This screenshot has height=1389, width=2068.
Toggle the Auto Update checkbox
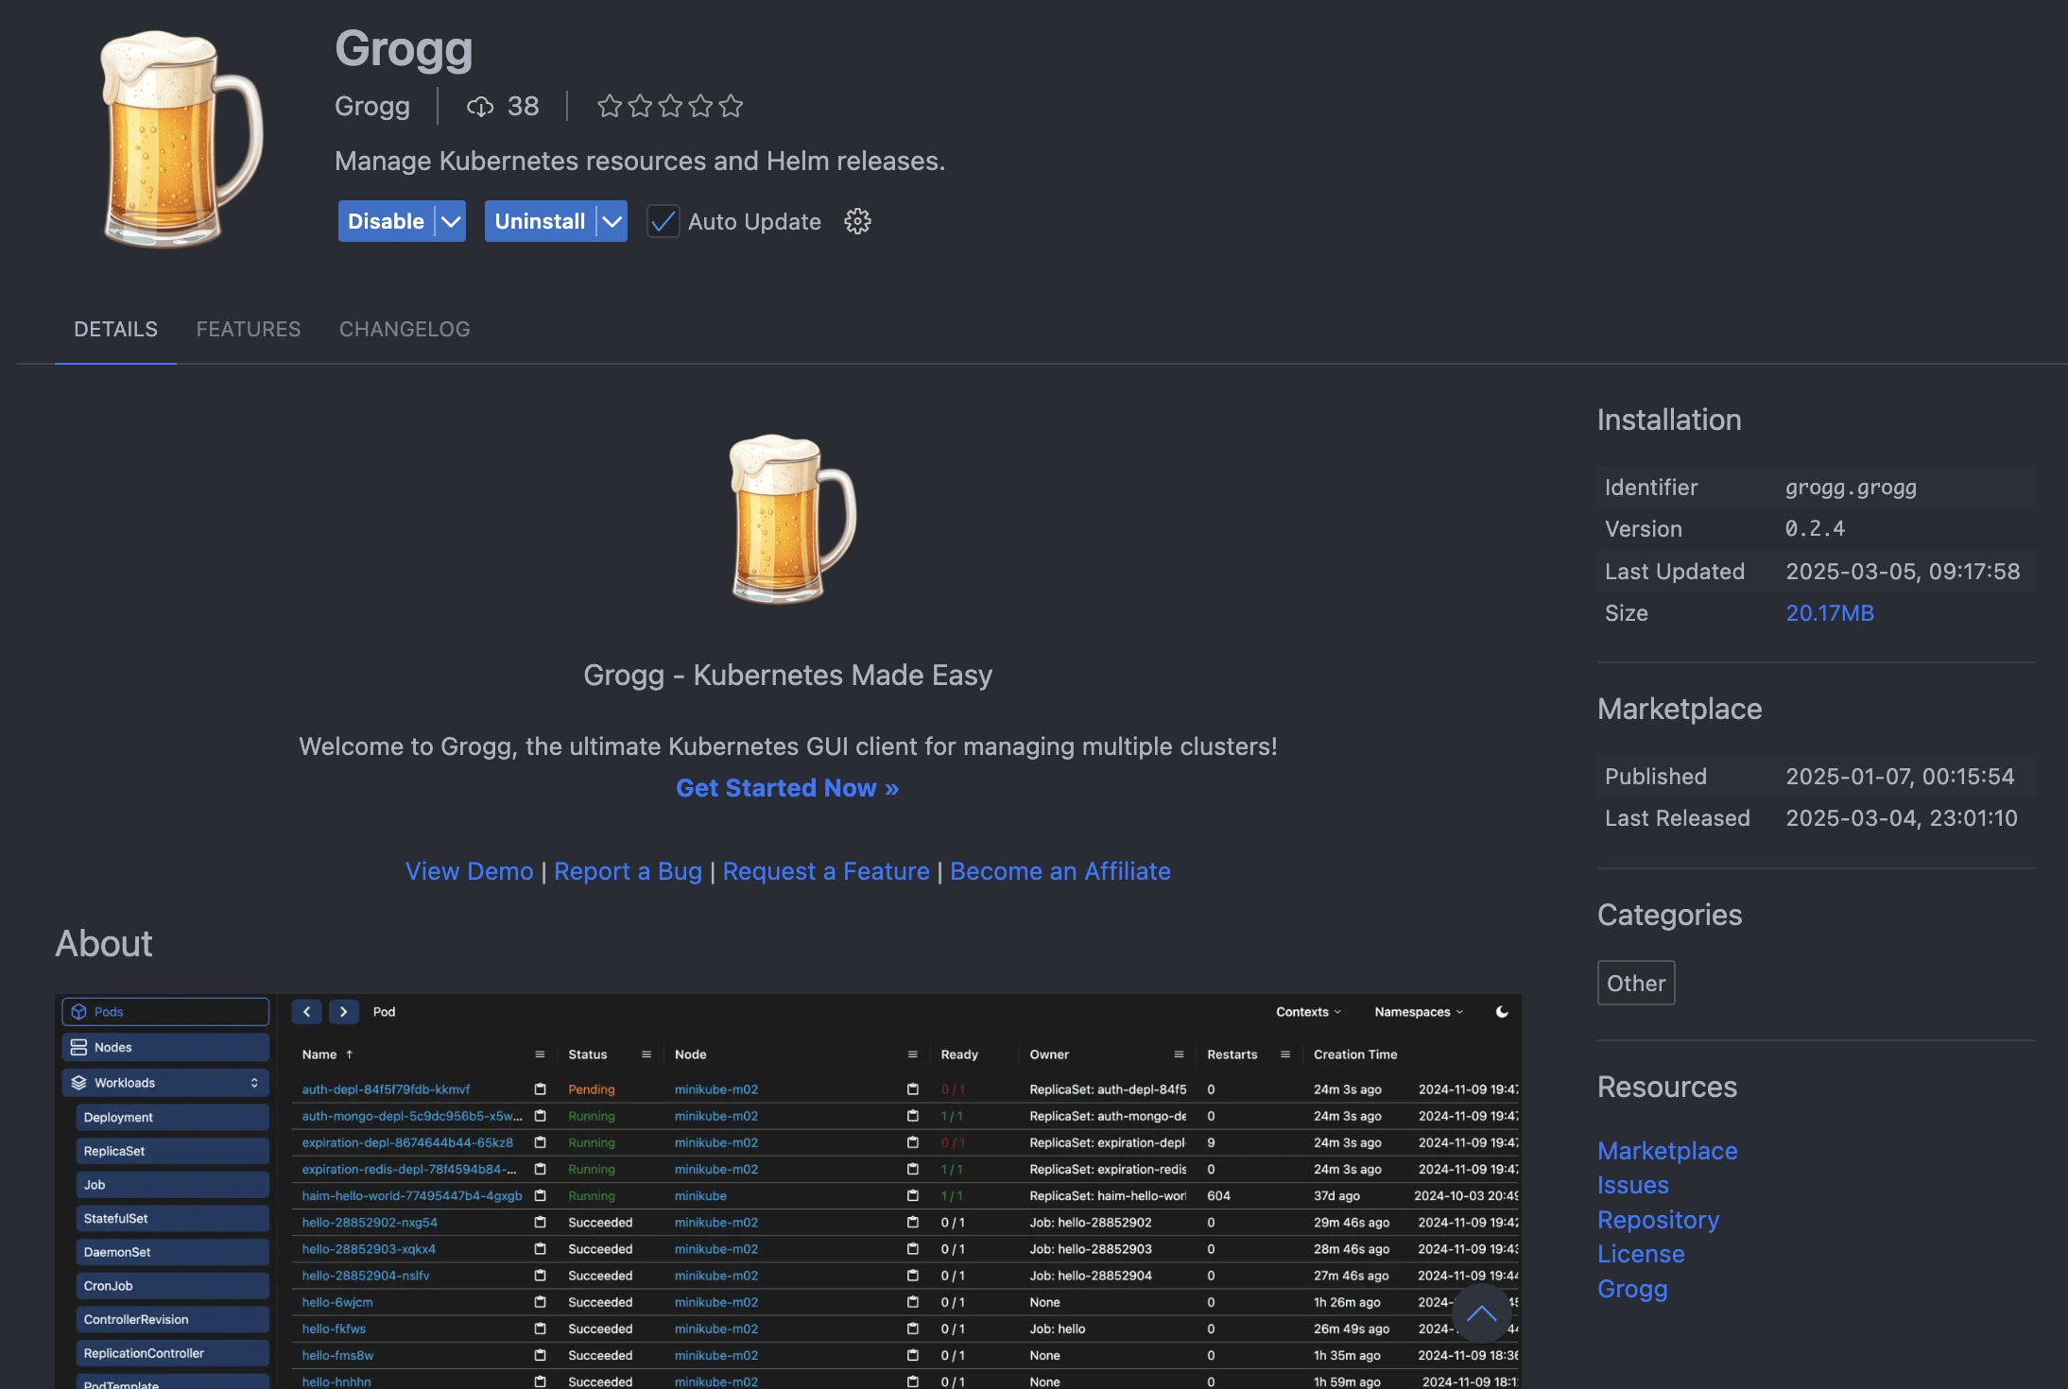pyautogui.click(x=663, y=221)
